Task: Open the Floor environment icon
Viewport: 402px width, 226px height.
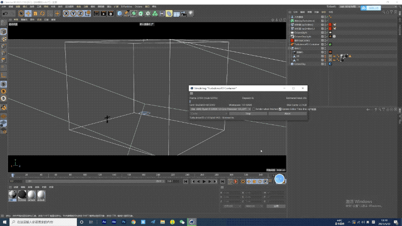Action: click(x=176, y=14)
